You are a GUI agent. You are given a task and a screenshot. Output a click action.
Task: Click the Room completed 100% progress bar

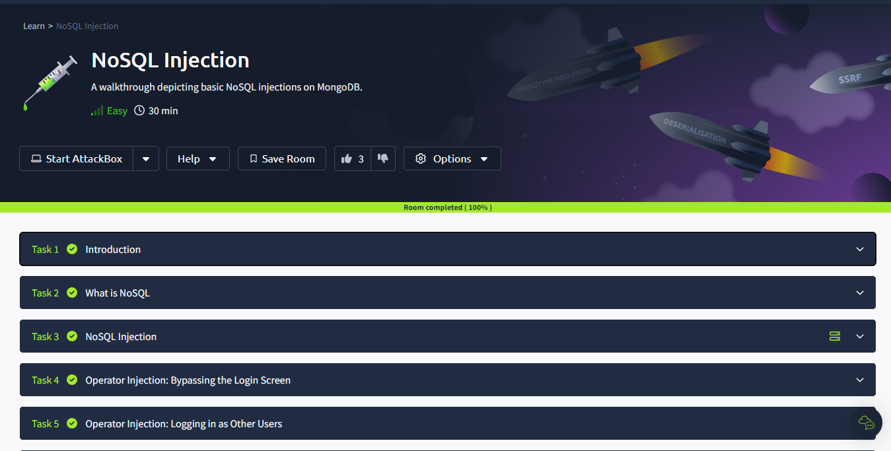coord(446,207)
